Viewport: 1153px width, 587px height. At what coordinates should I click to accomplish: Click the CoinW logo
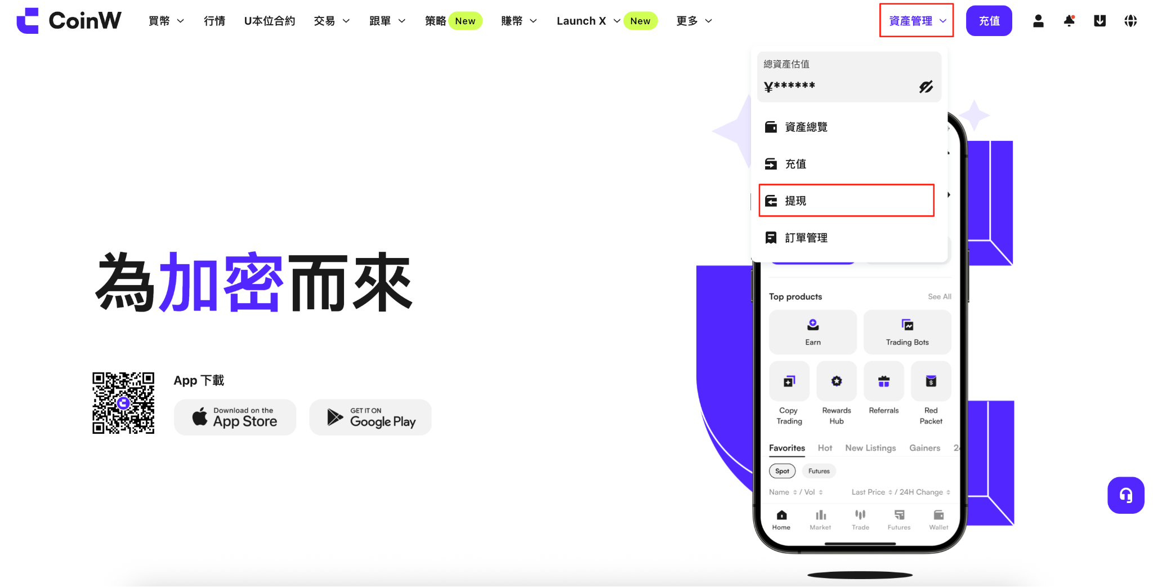[x=69, y=21]
